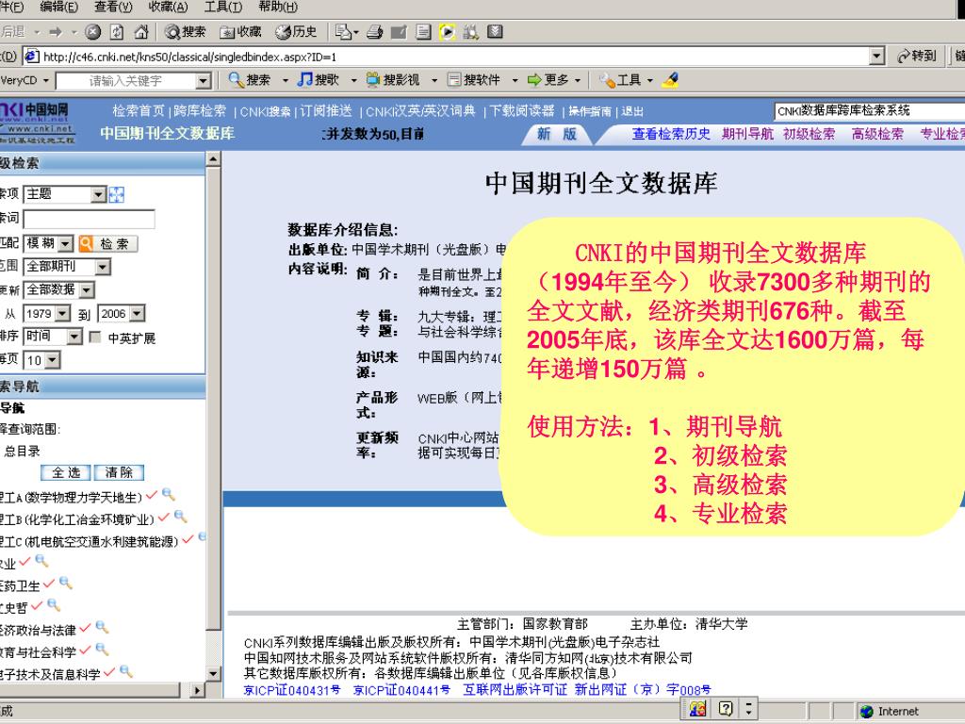Click the Edit page icon
This screenshot has width=965, height=724.
click(x=399, y=31)
